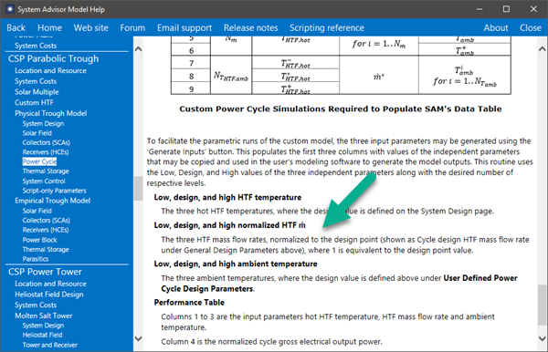Open the Release notes link
548x352 pixels.
point(250,28)
